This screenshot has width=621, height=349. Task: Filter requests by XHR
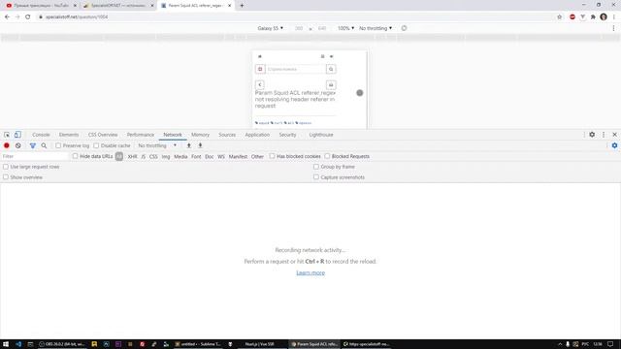(x=132, y=156)
